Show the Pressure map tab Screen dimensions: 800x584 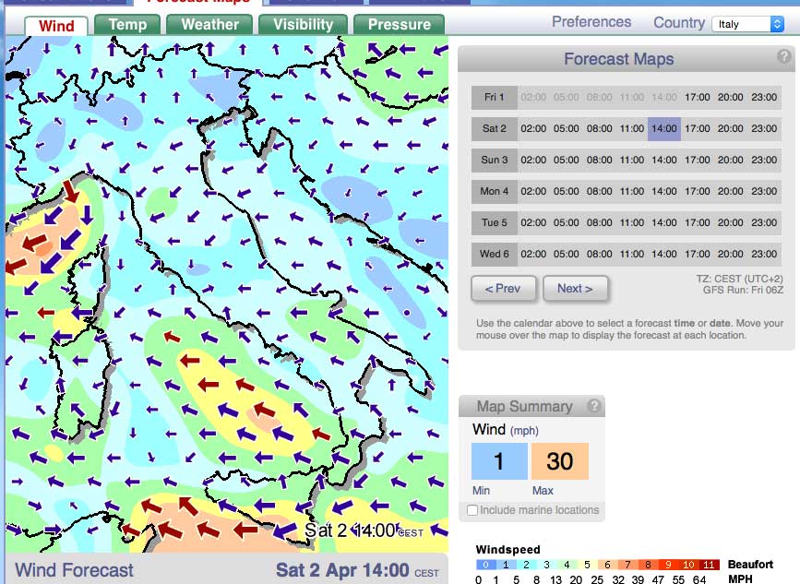click(399, 25)
